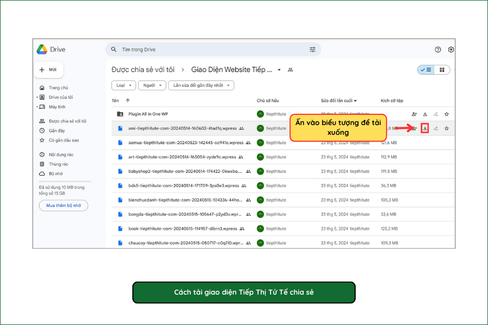Download the Plugin All In One WP folder
Image resolution: width=488 pixels, height=325 pixels.
point(425,114)
